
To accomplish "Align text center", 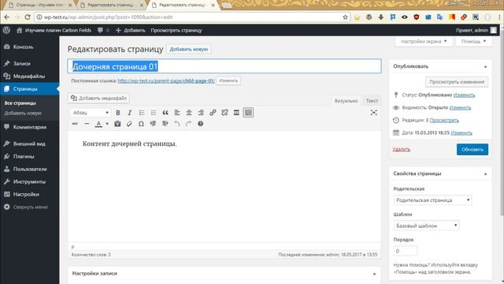I will click(x=189, y=113).
